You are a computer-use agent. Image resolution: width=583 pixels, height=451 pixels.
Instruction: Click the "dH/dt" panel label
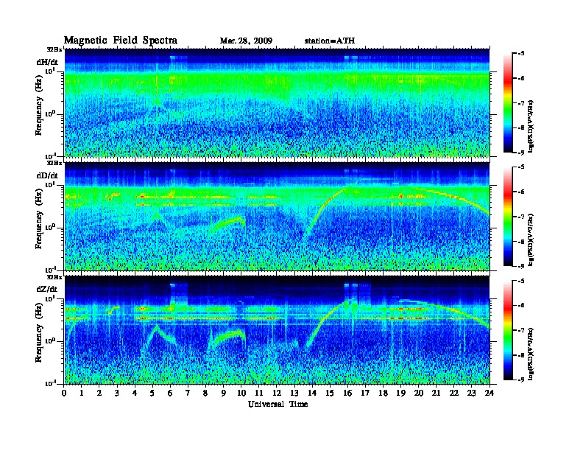pyautogui.click(x=47, y=63)
